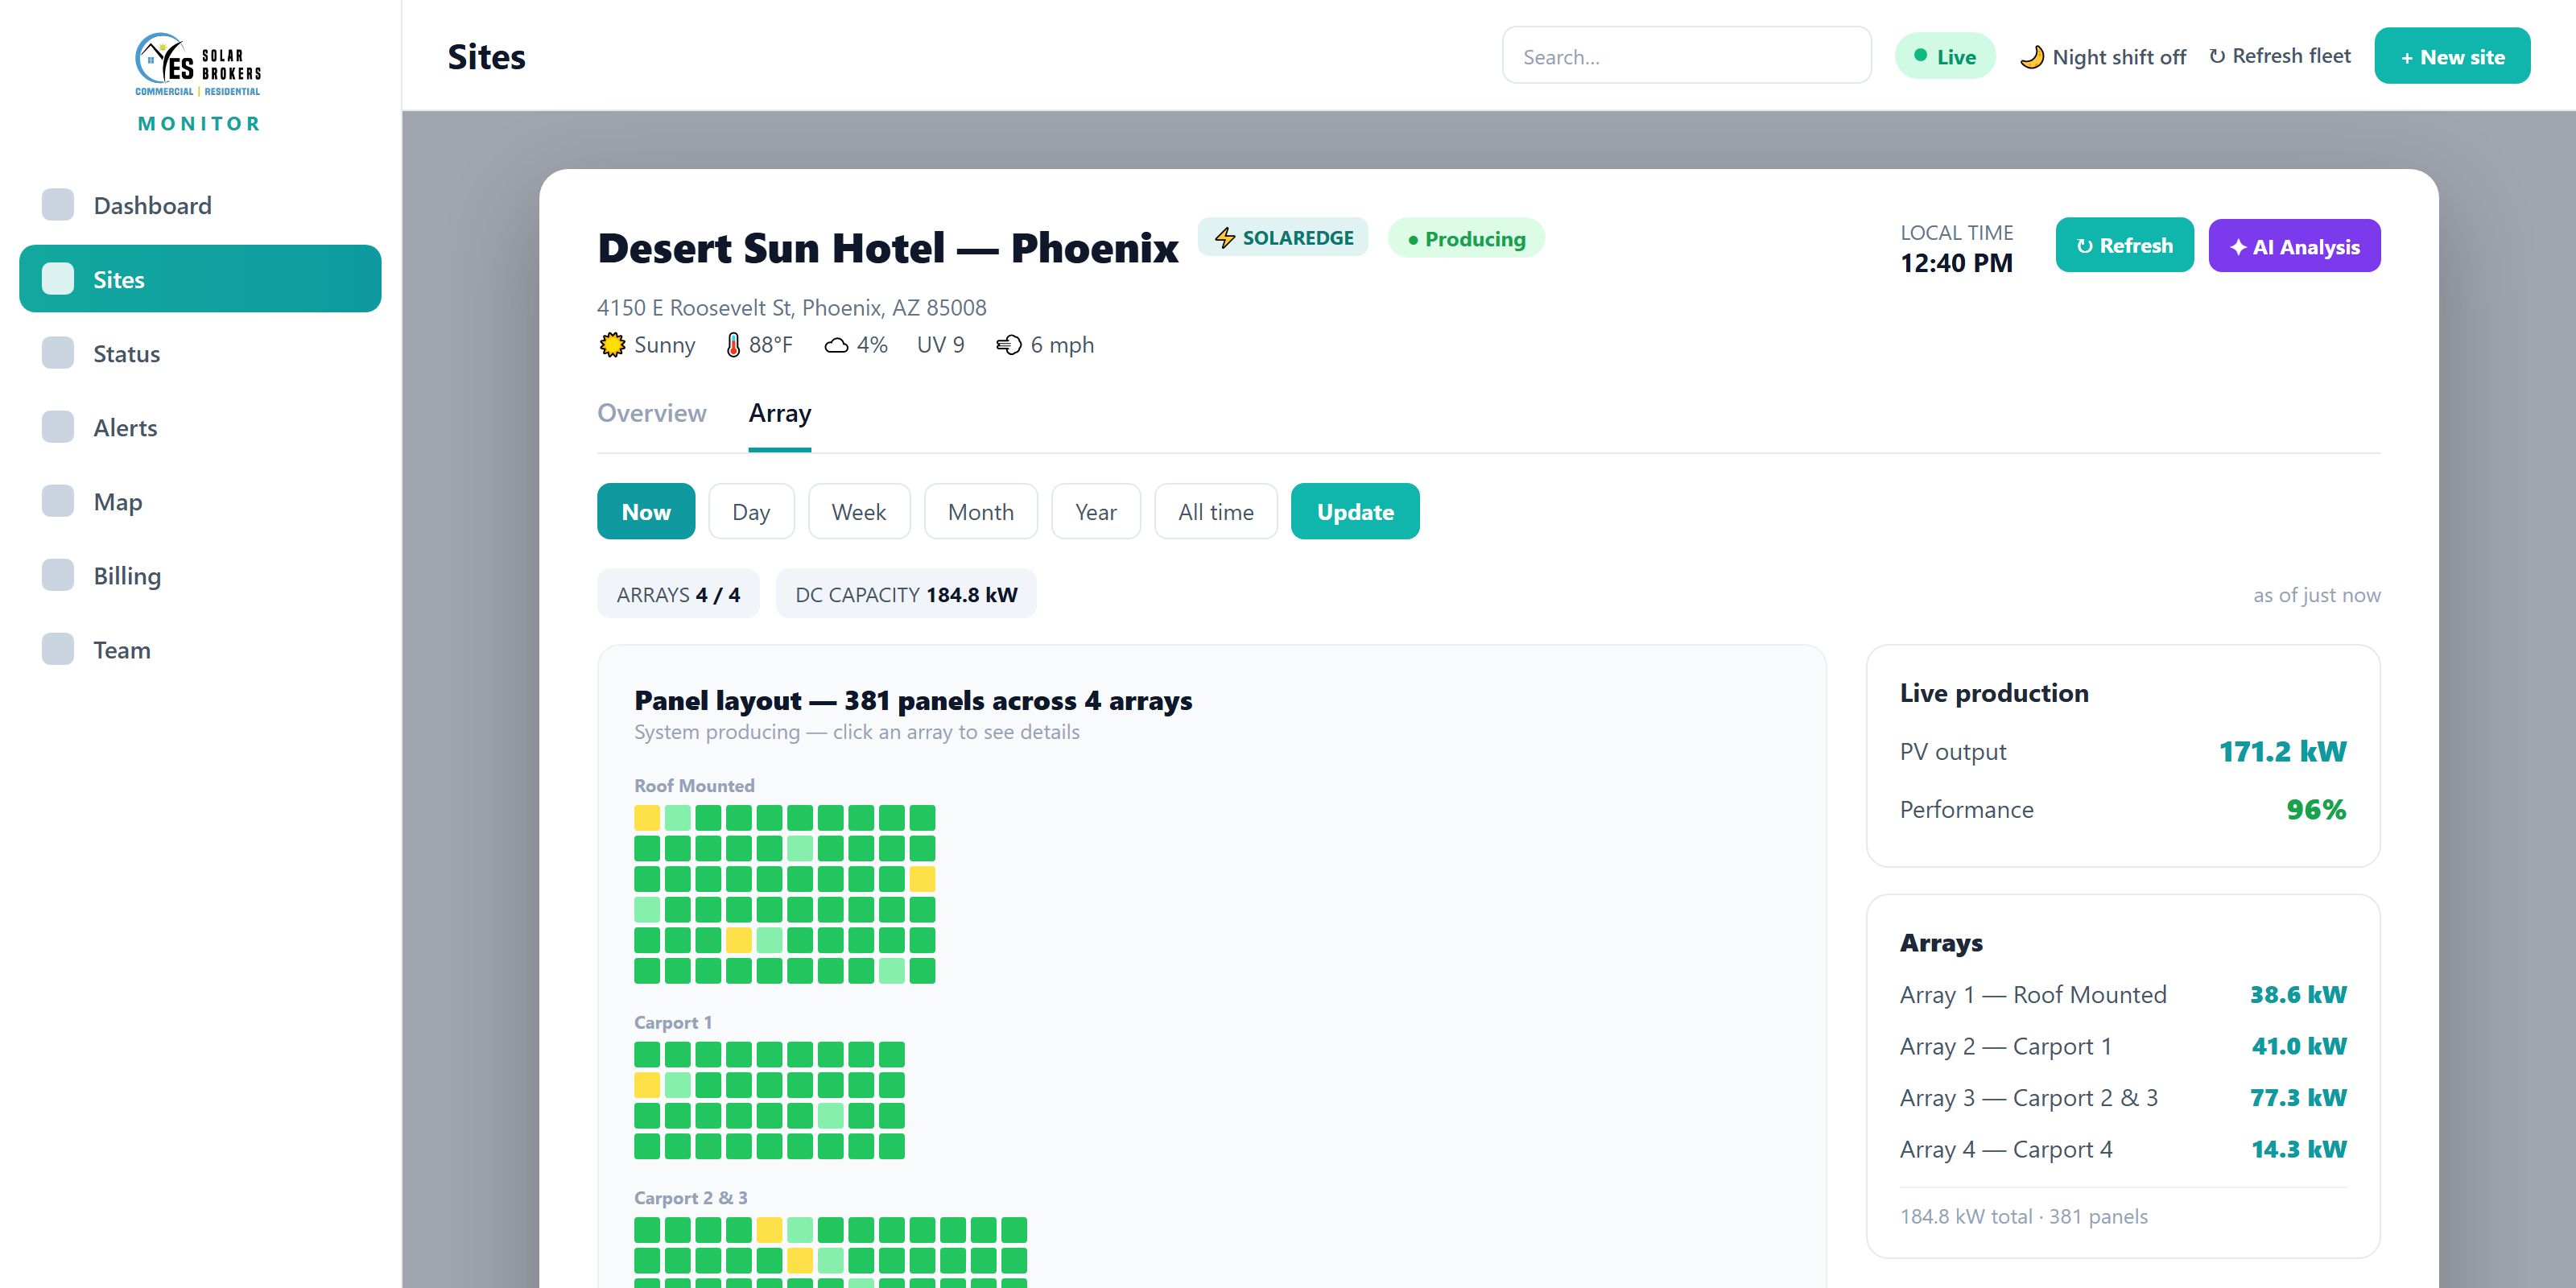
Task: Open the Dashboard page
Action: 200,205
